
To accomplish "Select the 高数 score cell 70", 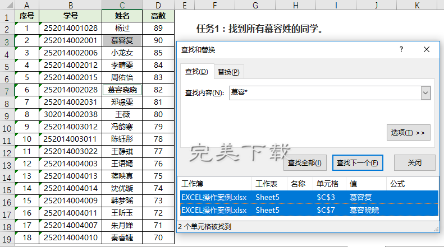I will 158,237.
